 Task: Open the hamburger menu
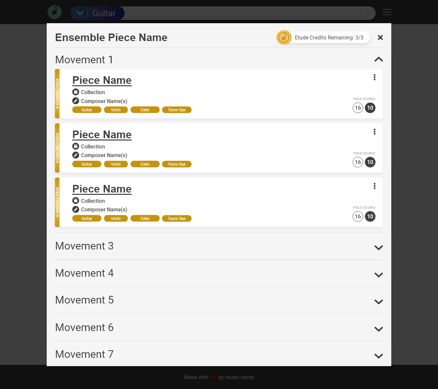[x=387, y=12]
